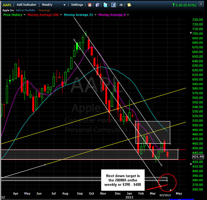Viewport: 207px width, 200px height.
Task: Open Add Indicator menu
Action: 27,5
